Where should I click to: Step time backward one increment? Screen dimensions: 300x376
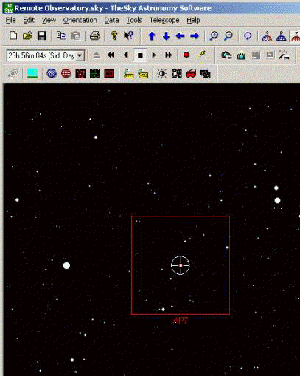point(125,55)
